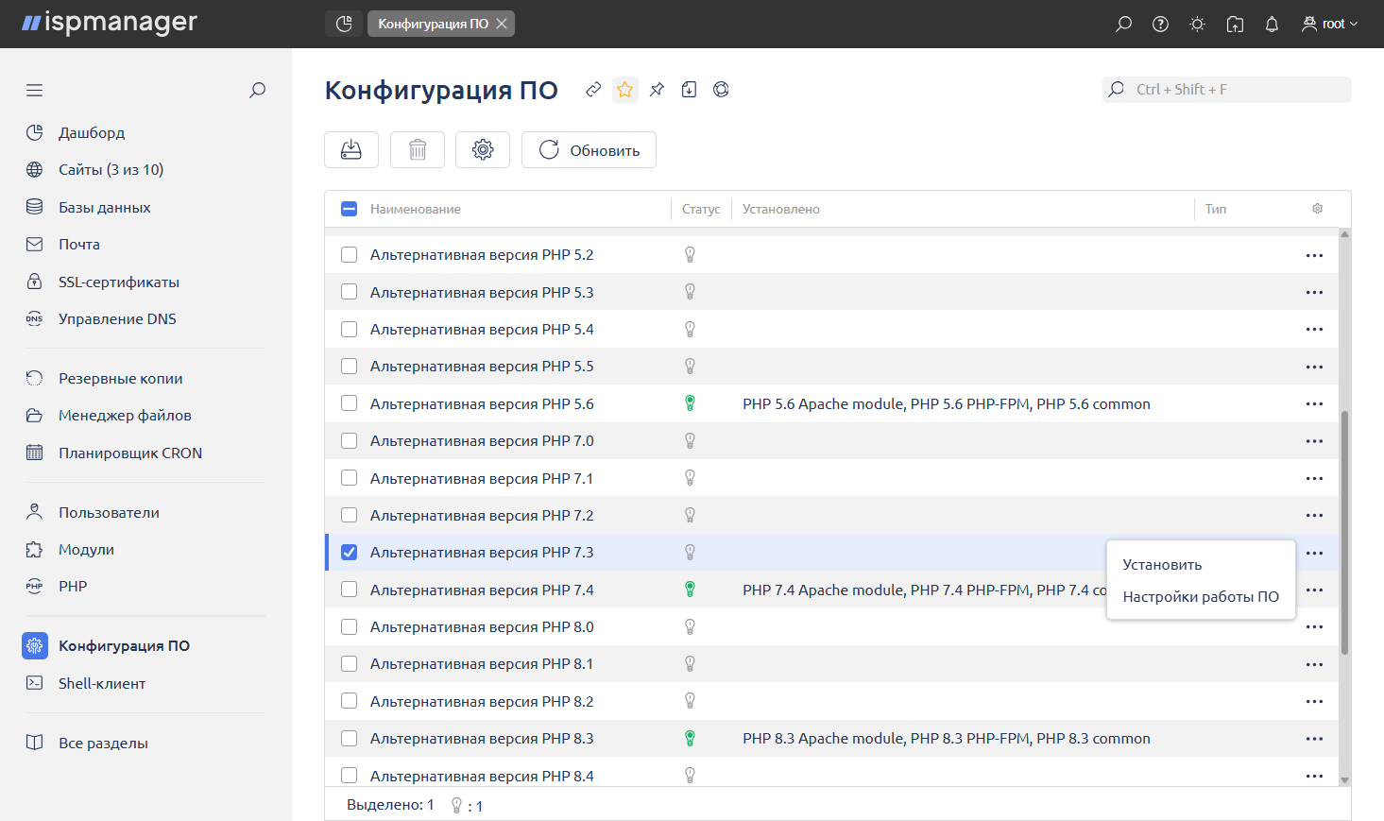This screenshot has height=821, width=1384.
Task: Click the trash delete toolbar icon
Action: 418,150
